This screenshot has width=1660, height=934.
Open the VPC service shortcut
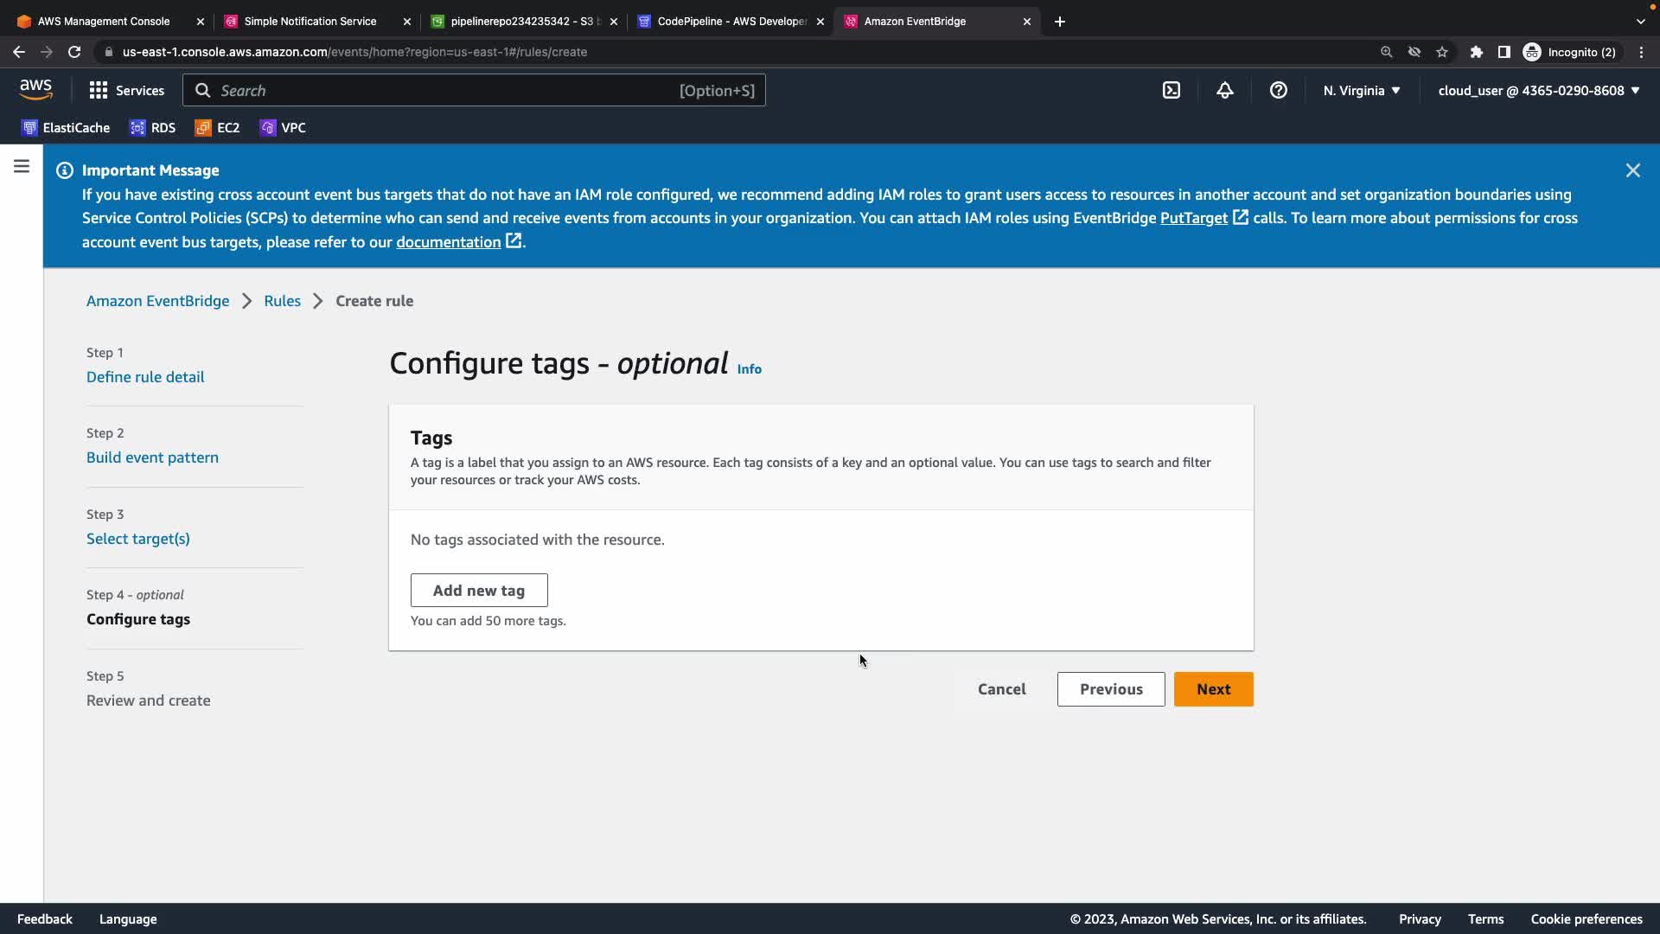click(283, 128)
